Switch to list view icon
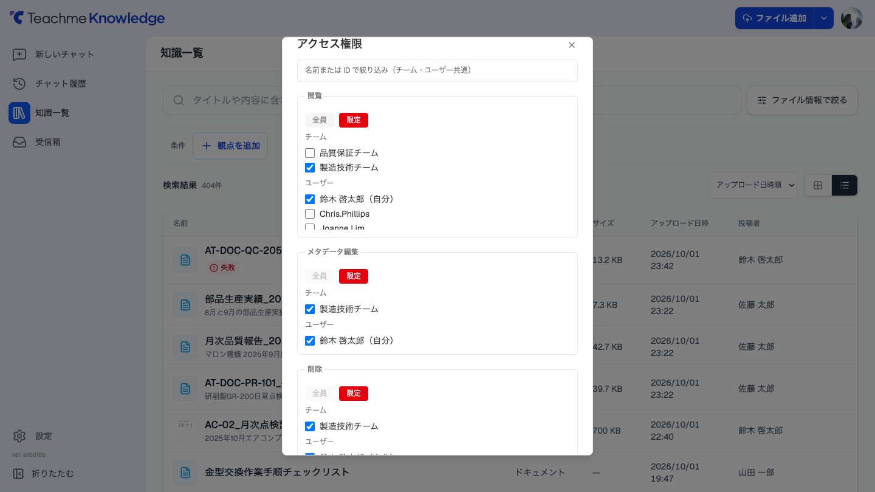 coord(845,185)
